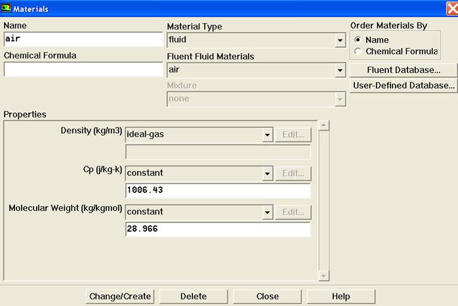Click the Delete button
The height and width of the screenshot is (306, 458).
tap(193, 296)
